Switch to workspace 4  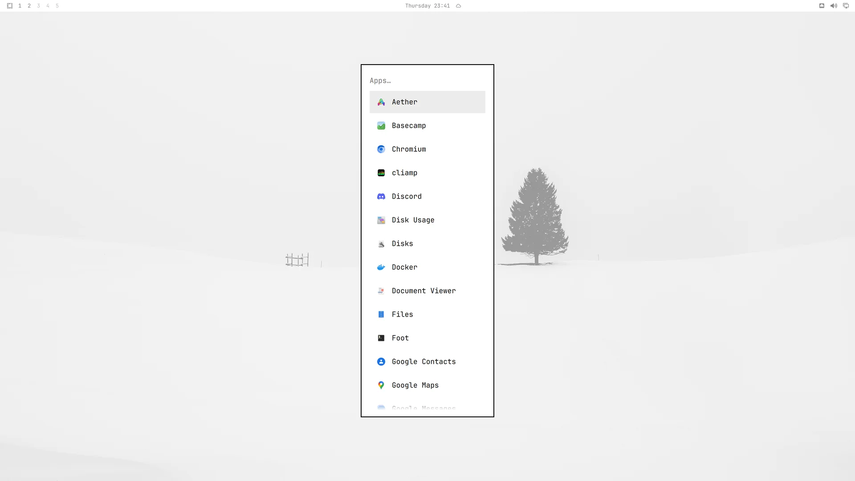point(48,6)
